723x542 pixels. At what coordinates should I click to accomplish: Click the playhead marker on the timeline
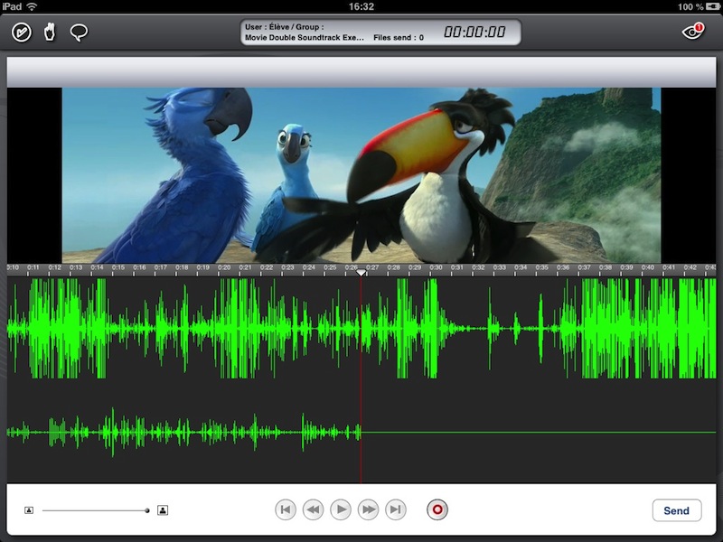coord(361,273)
